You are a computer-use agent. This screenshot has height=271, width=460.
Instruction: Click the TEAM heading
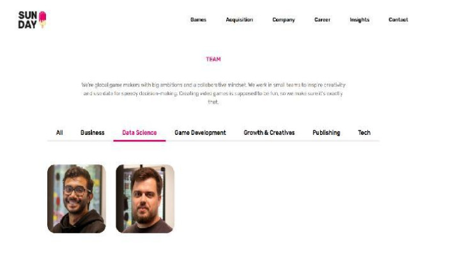click(x=213, y=59)
